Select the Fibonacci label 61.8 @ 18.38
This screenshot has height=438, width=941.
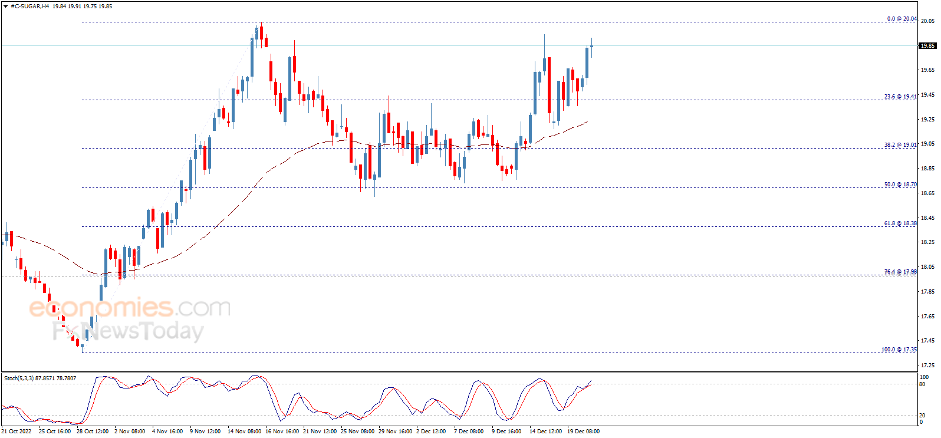[x=900, y=223]
